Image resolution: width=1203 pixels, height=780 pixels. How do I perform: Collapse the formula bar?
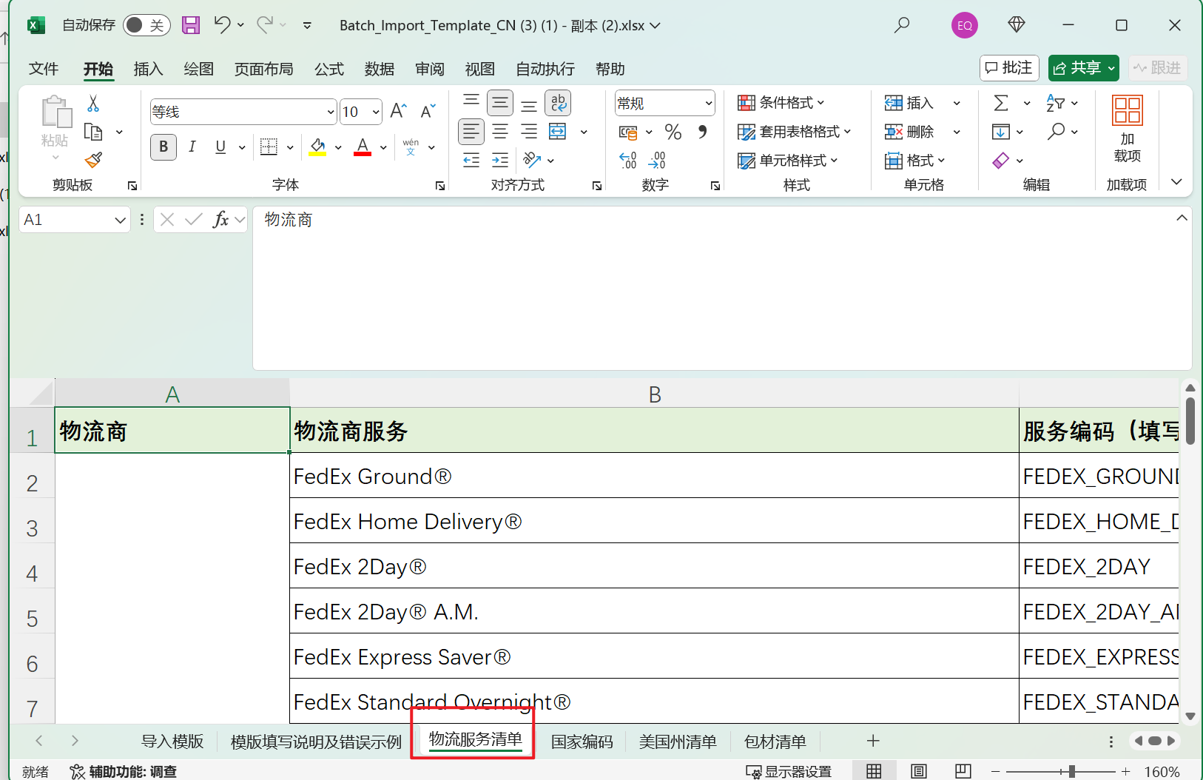[x=1182, y=218]
